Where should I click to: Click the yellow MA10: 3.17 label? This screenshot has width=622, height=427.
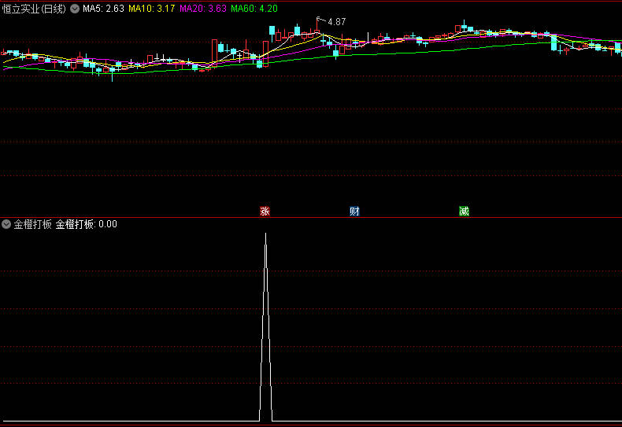pyautogui.click(x=151, y=9)
